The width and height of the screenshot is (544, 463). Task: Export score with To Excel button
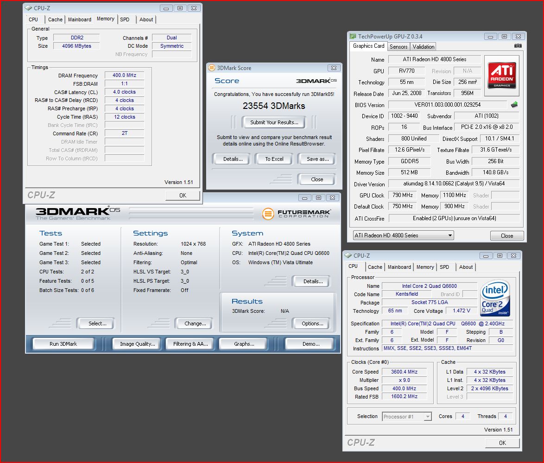[x=274, y=159]
